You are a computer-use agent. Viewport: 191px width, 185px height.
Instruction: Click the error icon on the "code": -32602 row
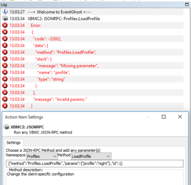pos(5,39)
